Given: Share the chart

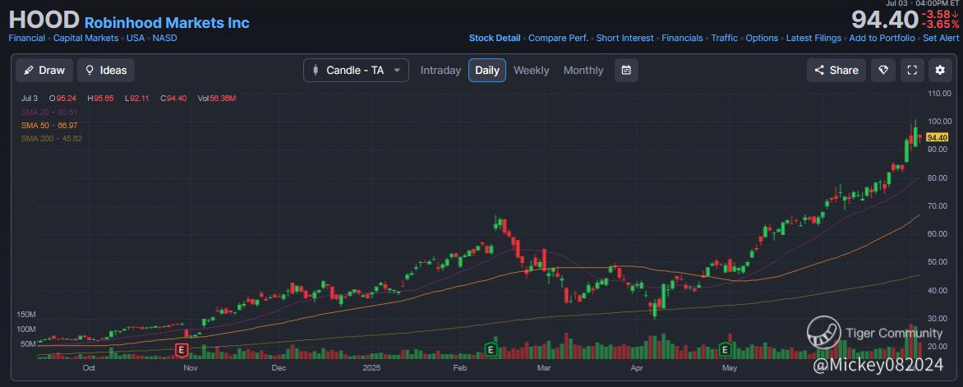Looking at the screenshot, I should click(836, 70).
